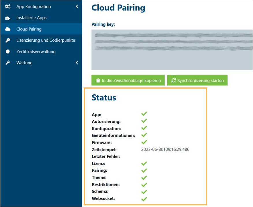Click the Wartung wrench icon
The image size is (253, 207).
click(8, 63)
